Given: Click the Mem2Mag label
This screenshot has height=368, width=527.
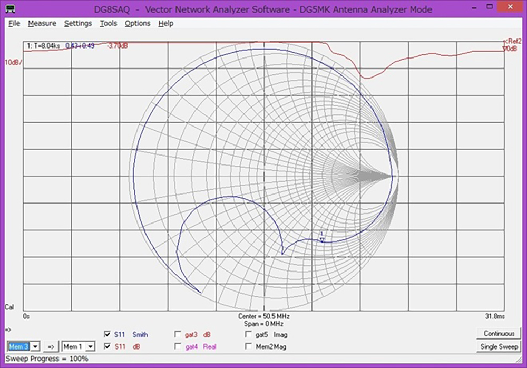Looking at the screenshot, I should coord(271,346).
